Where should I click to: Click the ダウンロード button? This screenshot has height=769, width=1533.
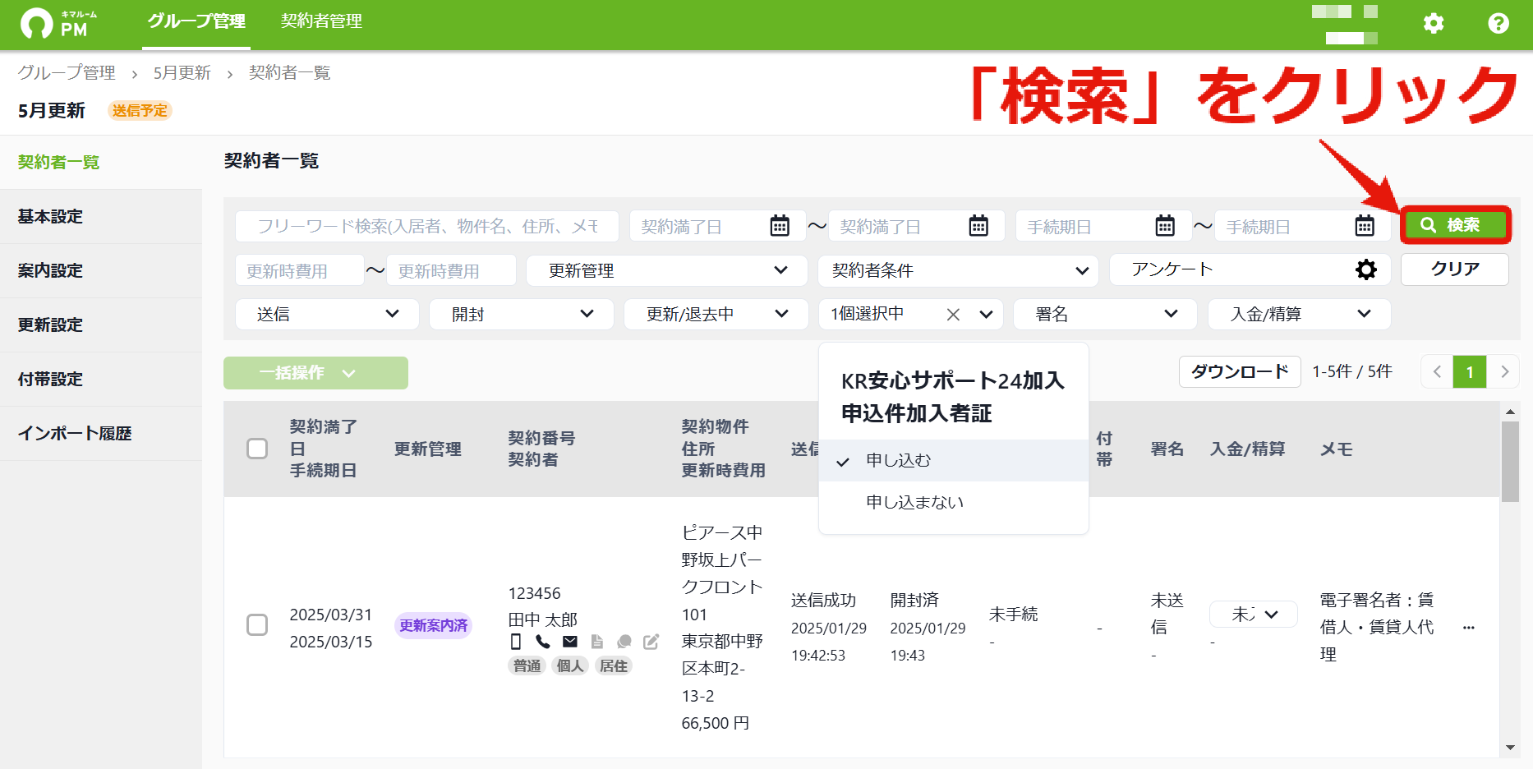coord(1240,372)
